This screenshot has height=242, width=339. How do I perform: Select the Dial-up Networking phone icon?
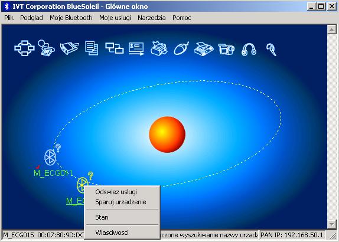tap(46, 48)
